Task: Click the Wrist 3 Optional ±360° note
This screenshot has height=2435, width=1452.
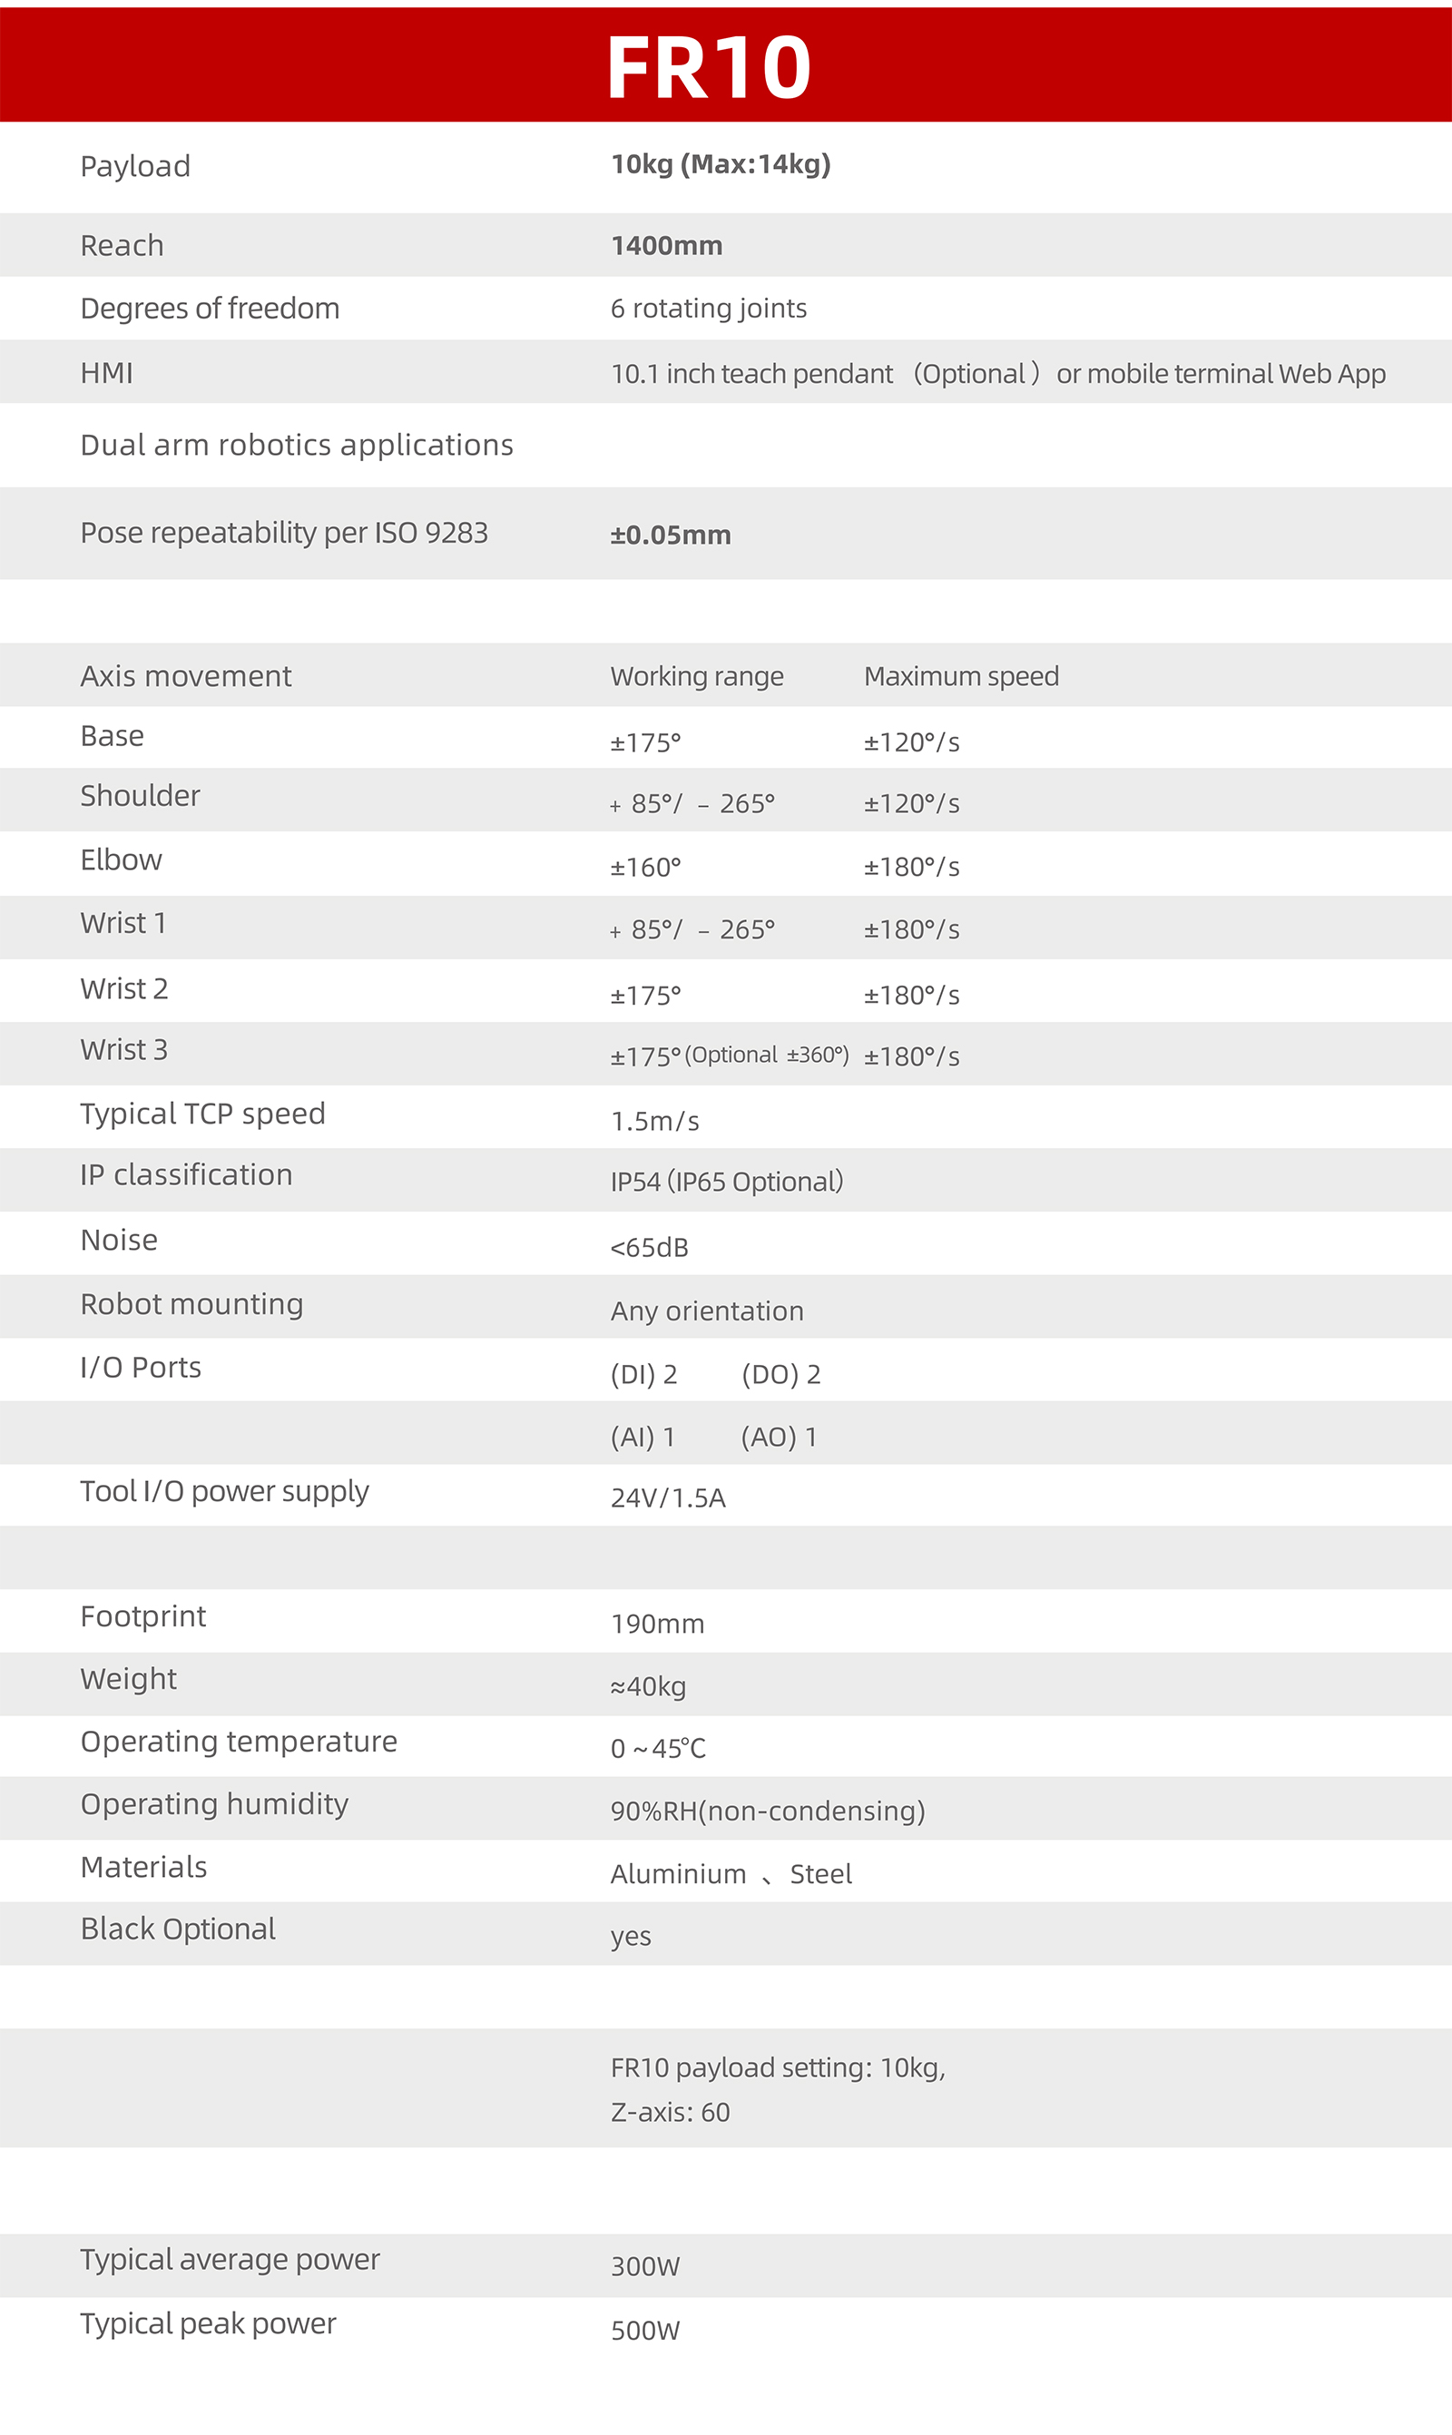Action: pyautogui.click(x=766, y=1055)
